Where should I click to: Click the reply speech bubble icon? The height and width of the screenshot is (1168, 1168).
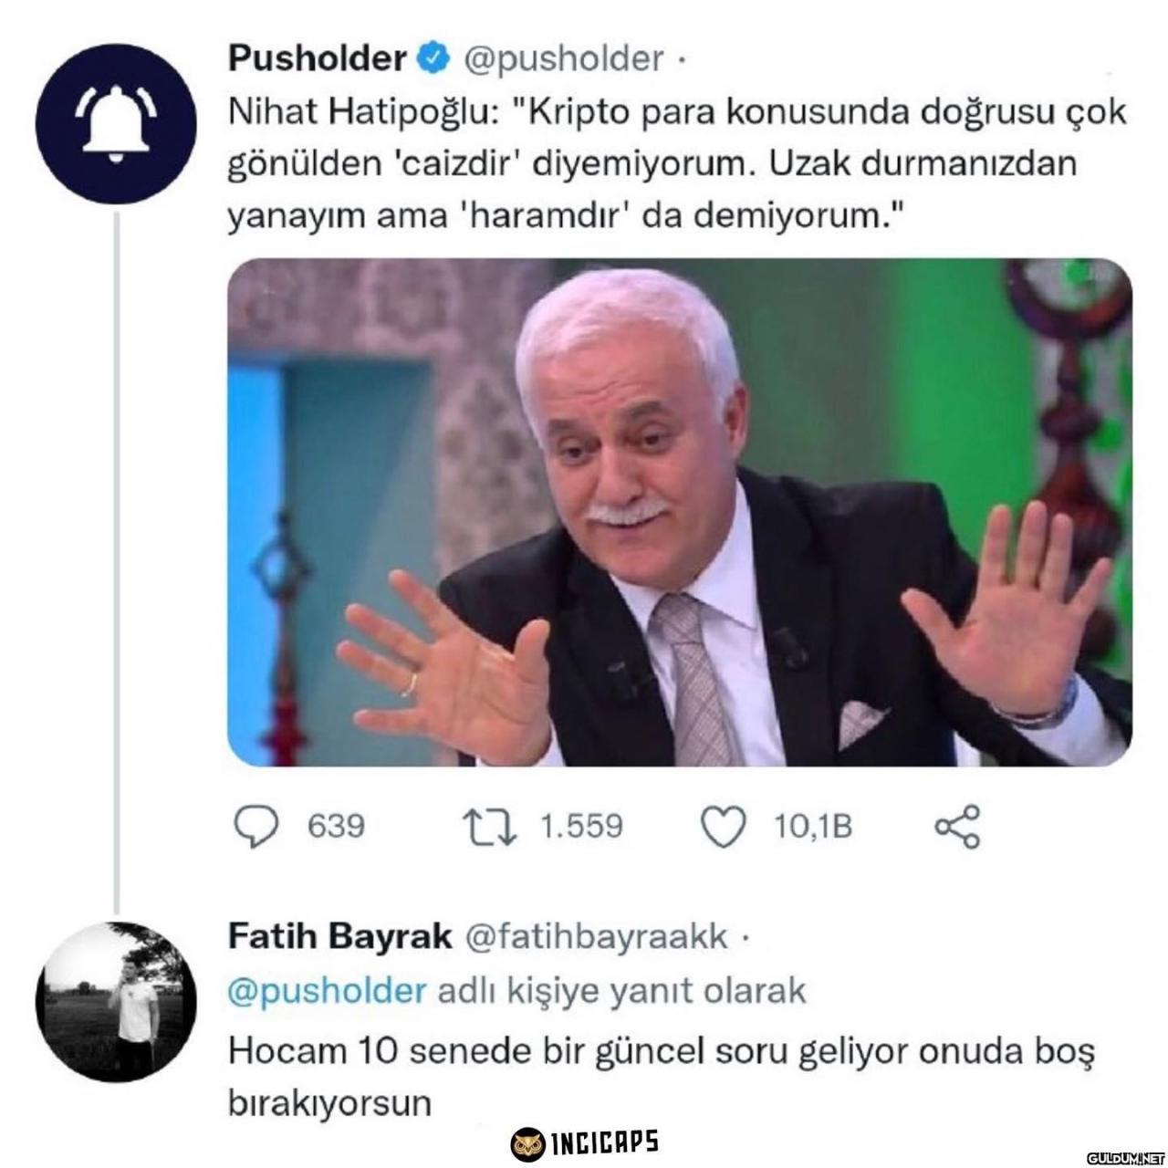(x=256, y=827)
